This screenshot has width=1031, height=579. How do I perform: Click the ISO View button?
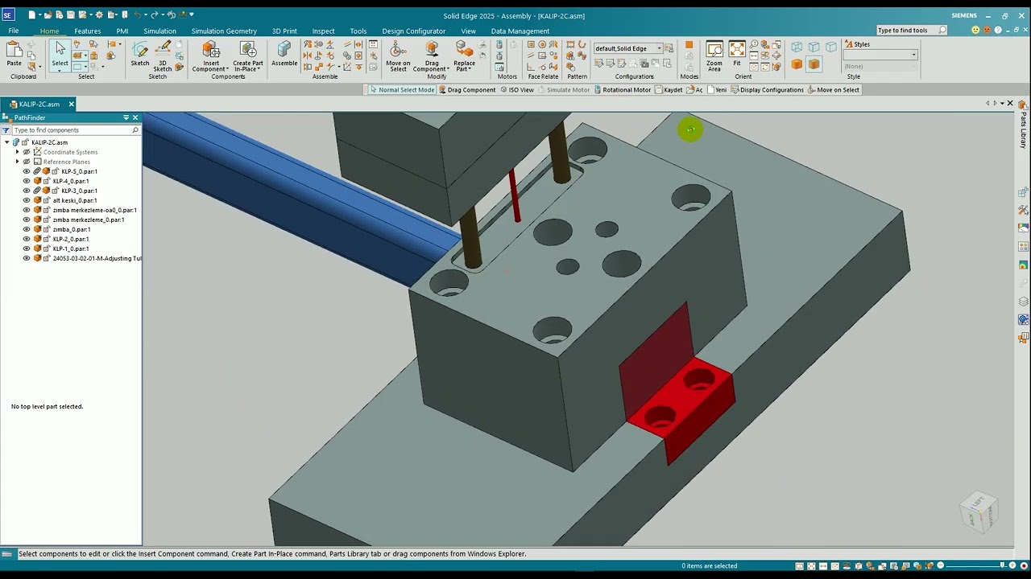click(516, 90)
